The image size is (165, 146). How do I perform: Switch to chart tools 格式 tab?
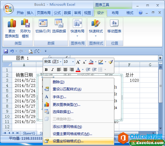click(x=130, y=13)
